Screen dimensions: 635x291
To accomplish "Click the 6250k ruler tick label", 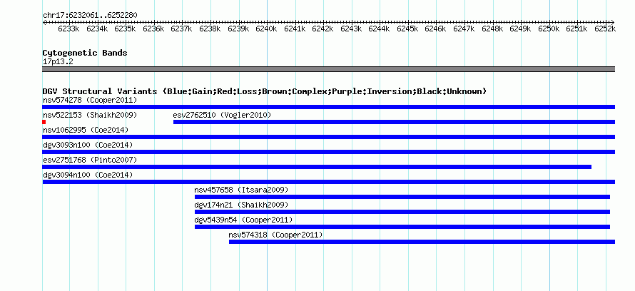I will coord(549,29).
